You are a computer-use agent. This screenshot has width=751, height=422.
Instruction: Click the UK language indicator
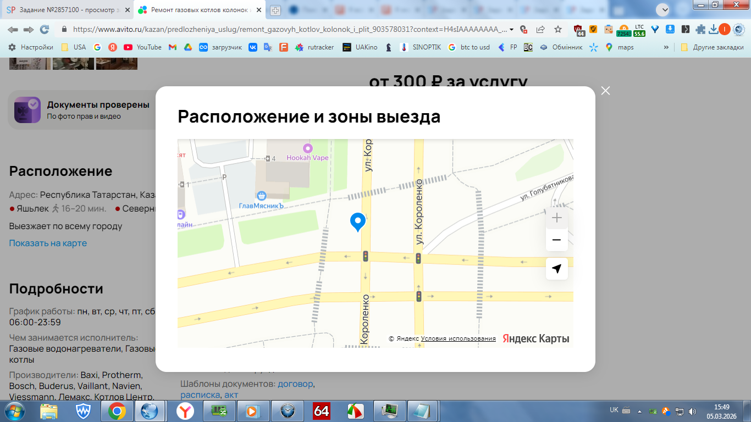[614, 410]
